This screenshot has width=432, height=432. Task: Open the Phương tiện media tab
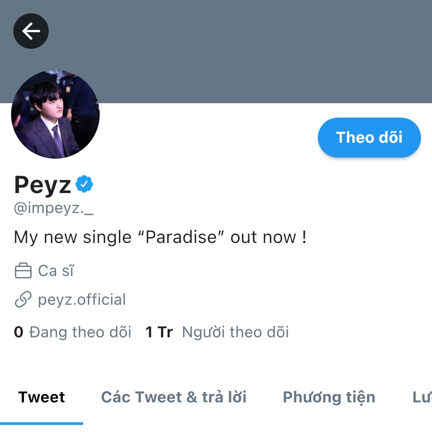[x=329, y=398]
